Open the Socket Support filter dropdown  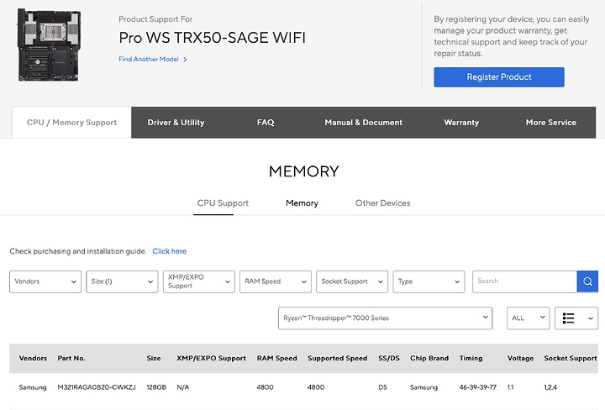tap(351, 281)
